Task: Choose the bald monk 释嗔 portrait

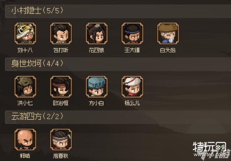Action: 25,139
